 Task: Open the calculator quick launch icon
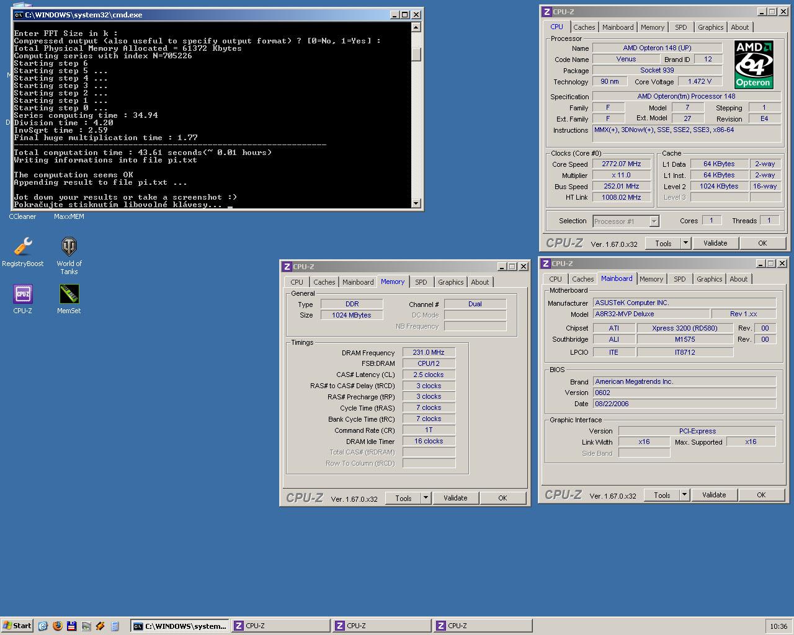(x=115, y=626)
